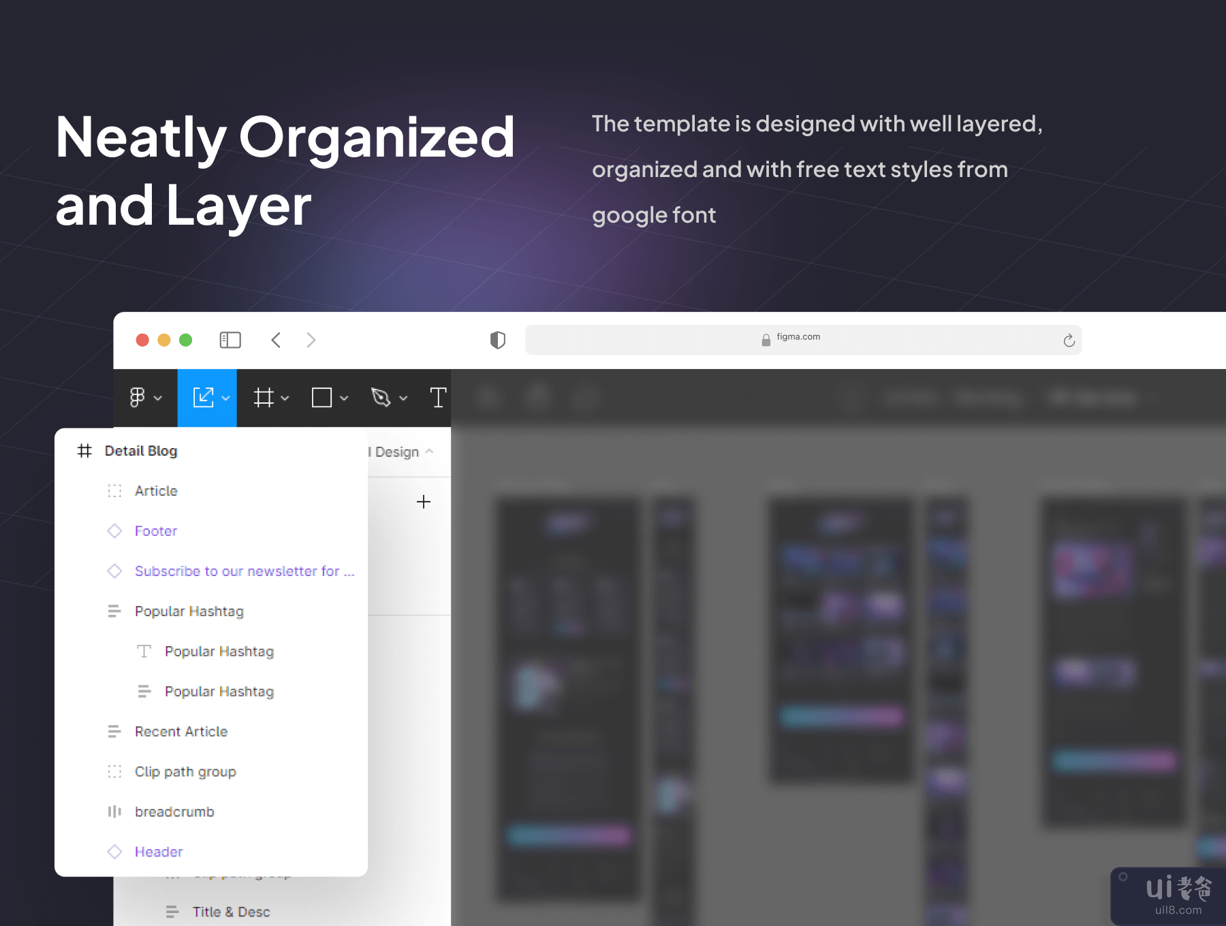Select the Detail Blog frame layer
Viewport: 1226px width, 926px height.
pos(141,451)
